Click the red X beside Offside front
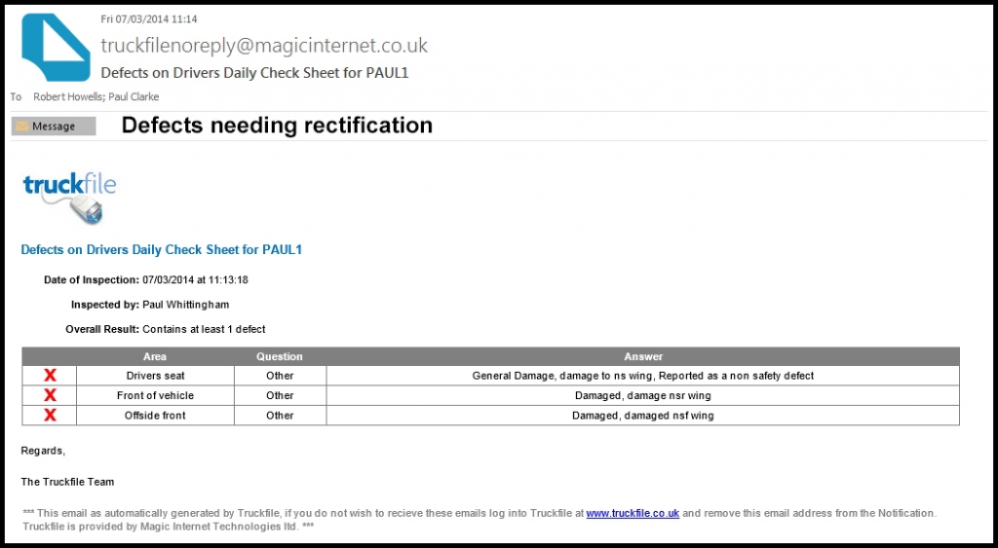This screenshot has width=998, height=548. coord(50,415)
